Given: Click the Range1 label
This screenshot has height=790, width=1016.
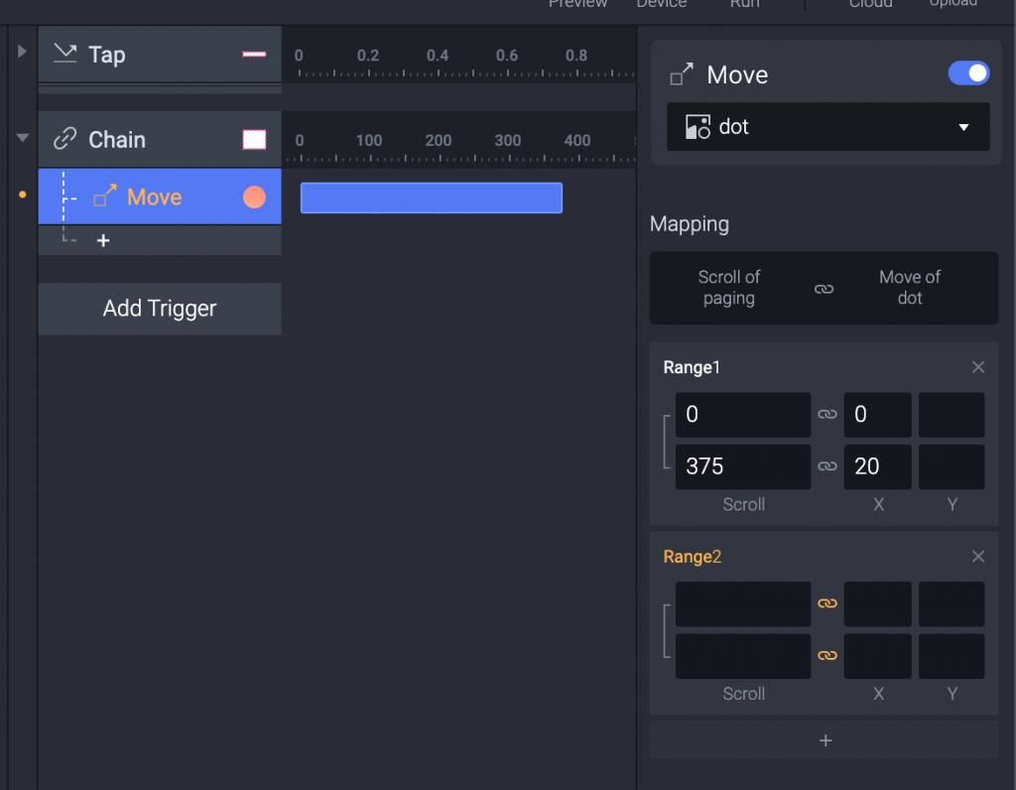Looking at the screenshot, I should click(692, 367).
